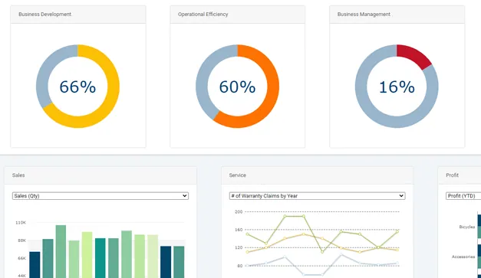481x278 pixels.
Task: Click the Business Management panel header
Action: coord(397,15)
